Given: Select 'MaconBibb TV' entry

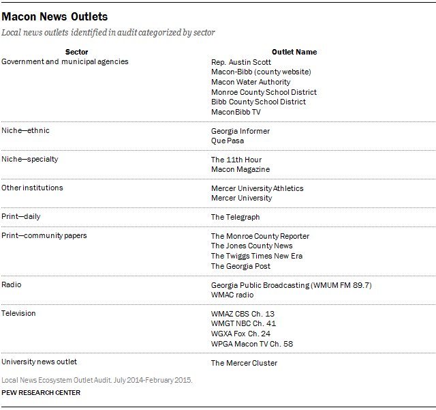Looking at the screenshot, I should click(x=236, y=112).
